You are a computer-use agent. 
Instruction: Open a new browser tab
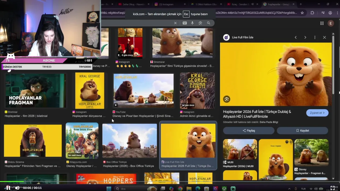(x=301, y=4)
